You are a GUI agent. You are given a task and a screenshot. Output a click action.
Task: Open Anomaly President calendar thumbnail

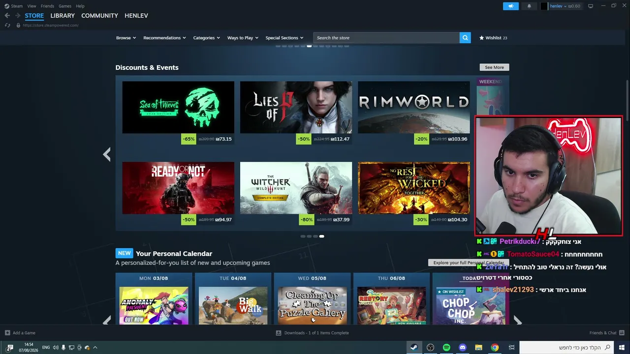point(154,305)
